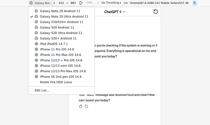Click Safari icon beside iPhone SE 2nd gen
This screenshot has width=210, height=125.
[36, 77]
